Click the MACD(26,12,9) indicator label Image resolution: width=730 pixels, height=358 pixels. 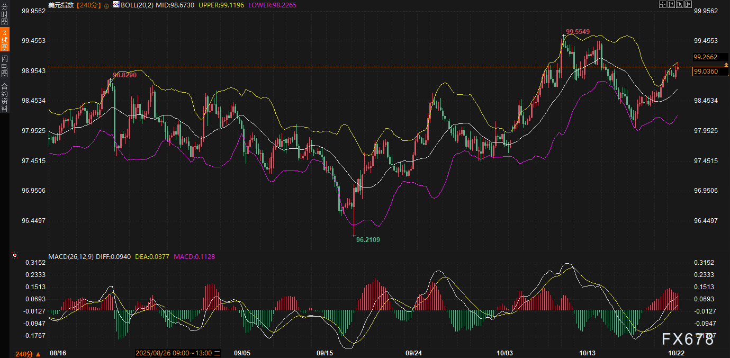71,257
